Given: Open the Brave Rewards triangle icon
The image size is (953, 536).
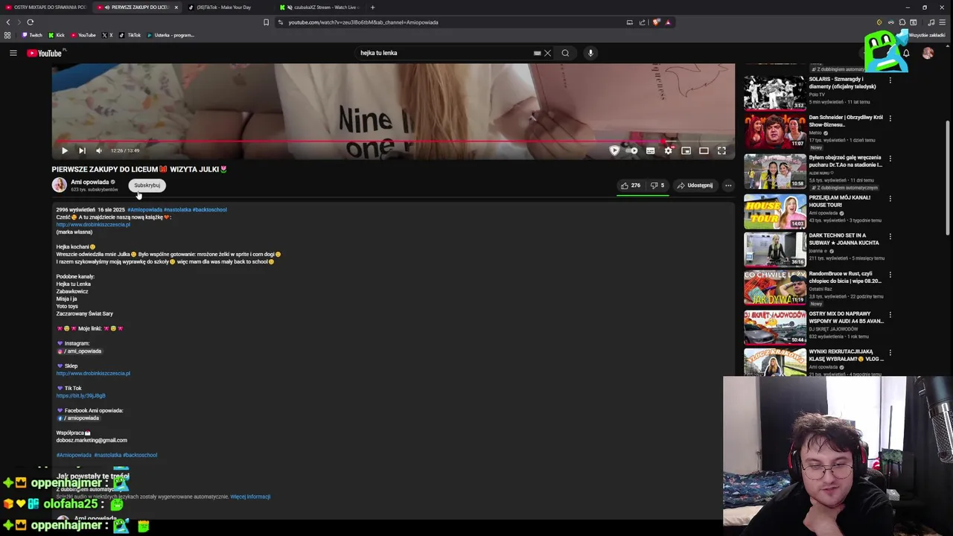Looking at the screenshot, I should [x=668, y=22].
